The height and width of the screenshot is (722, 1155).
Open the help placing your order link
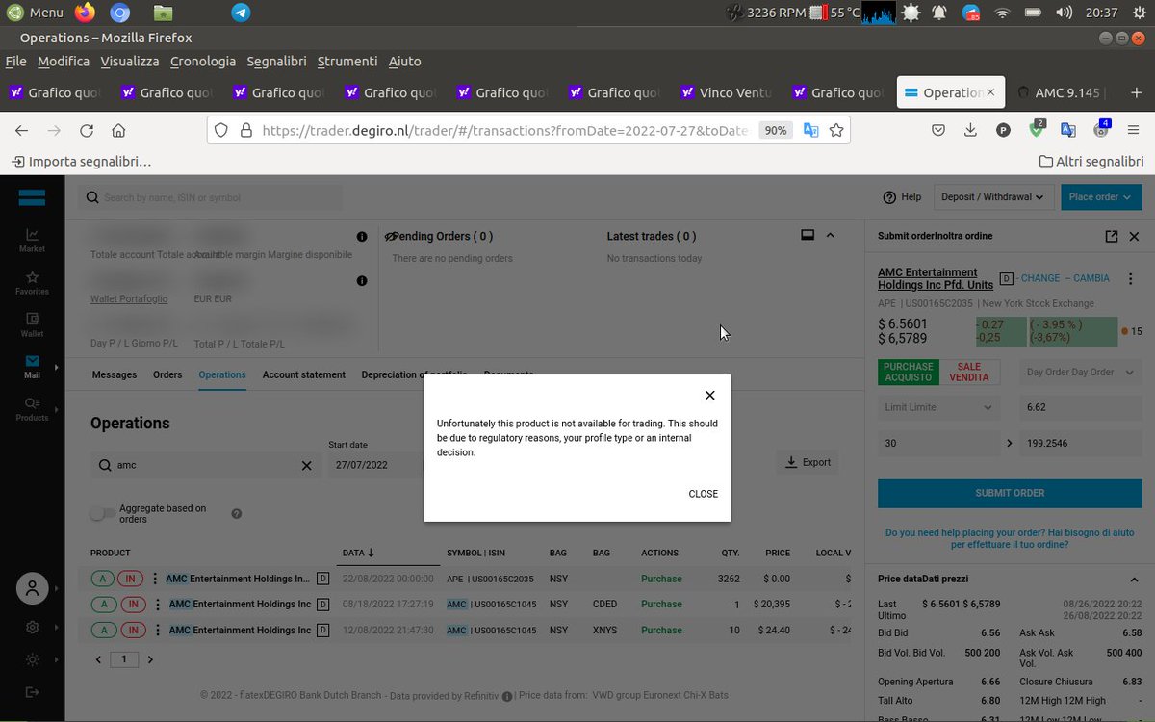click(x=1010, y=538)
